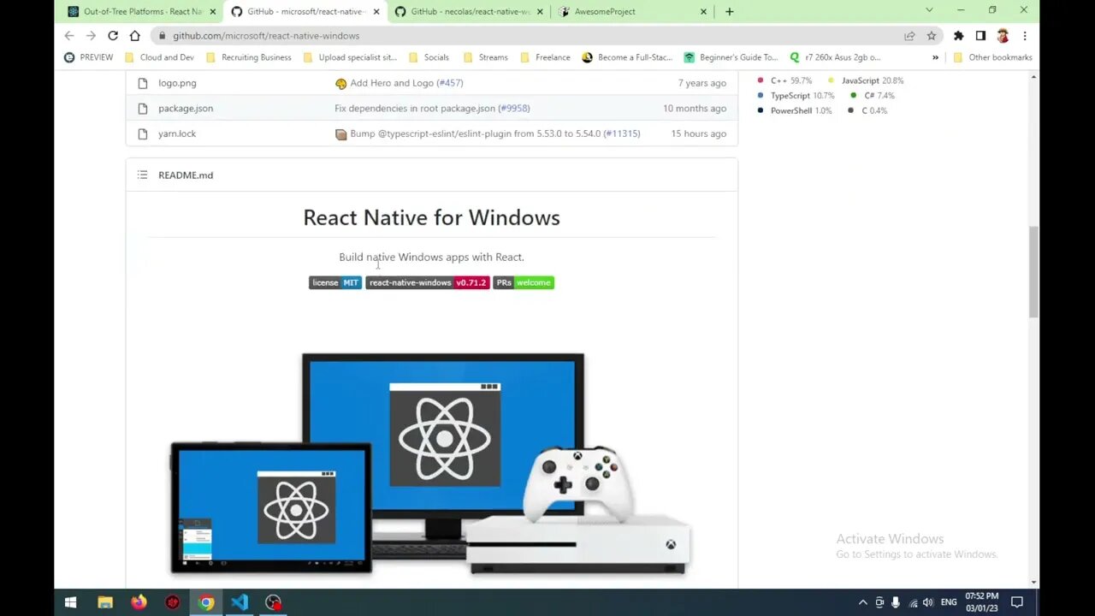Show more bookmarks with the chevron
The image size is (1095, 616).
pyautogui.click(x=935, y=57)
